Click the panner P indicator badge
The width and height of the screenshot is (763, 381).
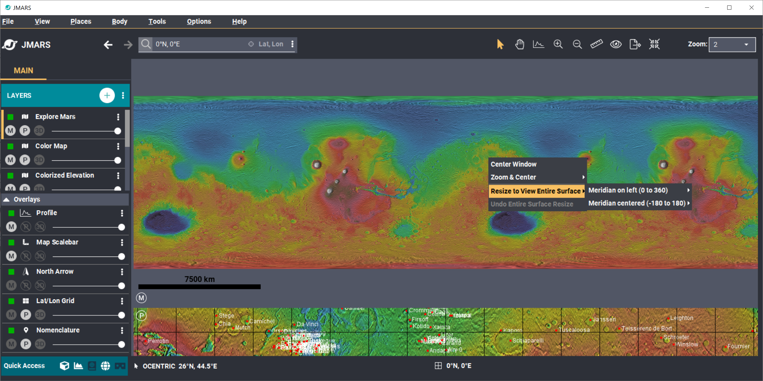pos(142,316)
